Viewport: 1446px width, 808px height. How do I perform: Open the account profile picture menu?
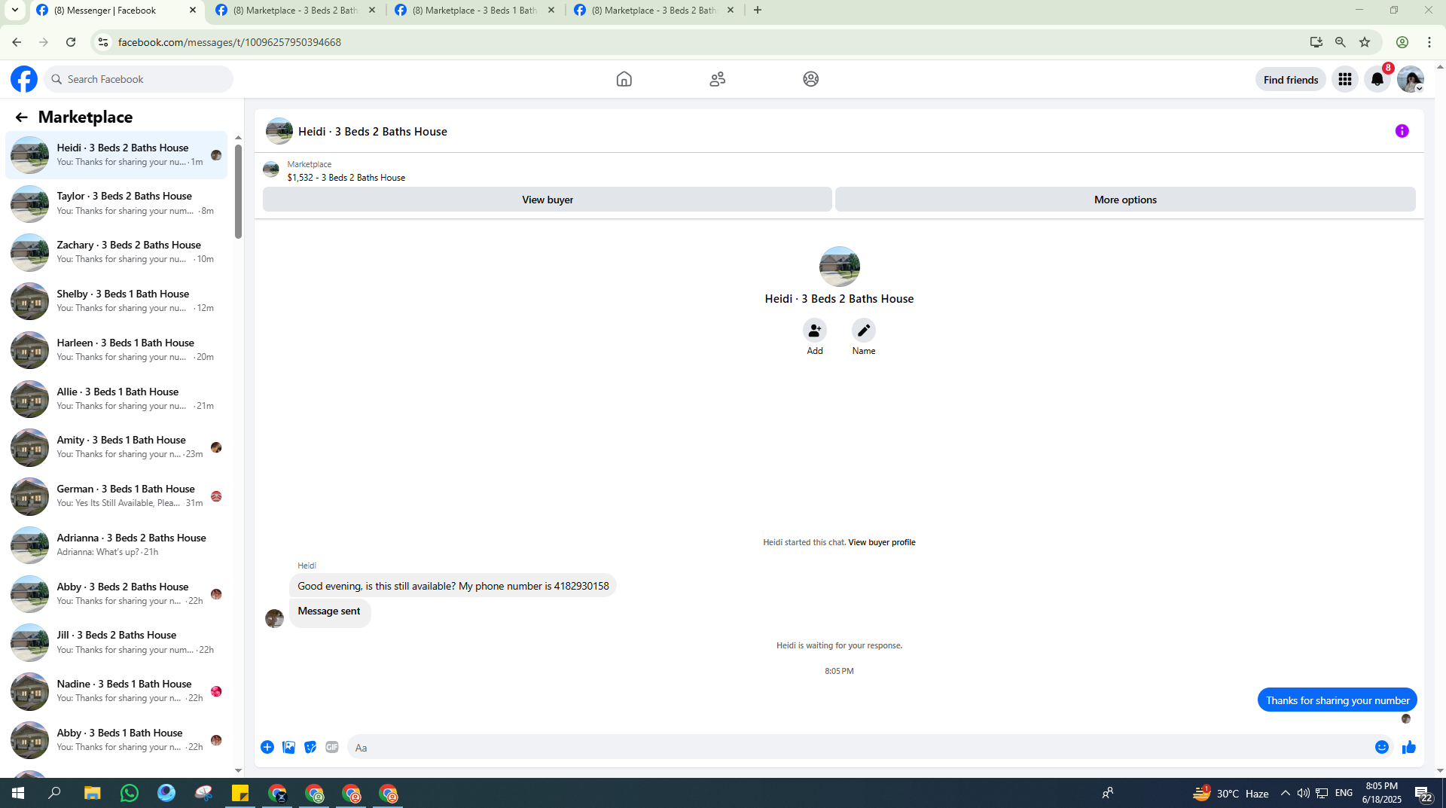click(x=1410, y=79)
